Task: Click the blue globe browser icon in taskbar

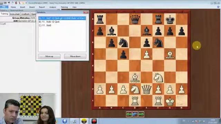Action: click(x=65, y=121)
